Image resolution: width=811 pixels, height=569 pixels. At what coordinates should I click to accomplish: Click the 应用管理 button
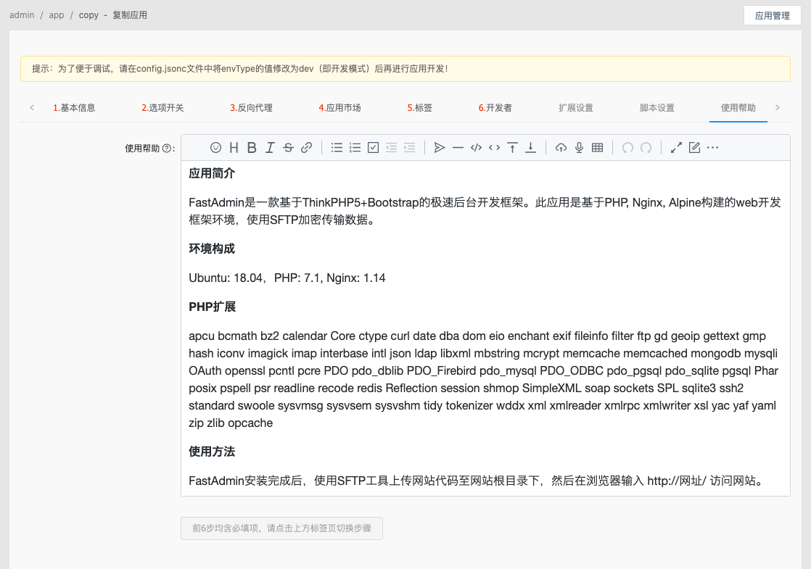pos(772,15)
